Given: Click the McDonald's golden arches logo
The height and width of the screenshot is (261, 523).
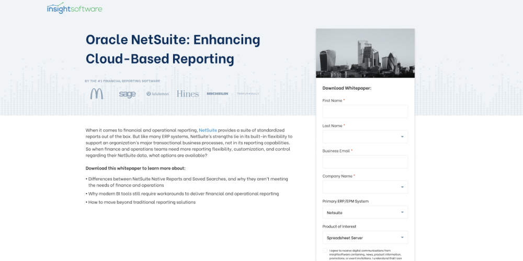Looking at the screenshot, I should (97, 93).
